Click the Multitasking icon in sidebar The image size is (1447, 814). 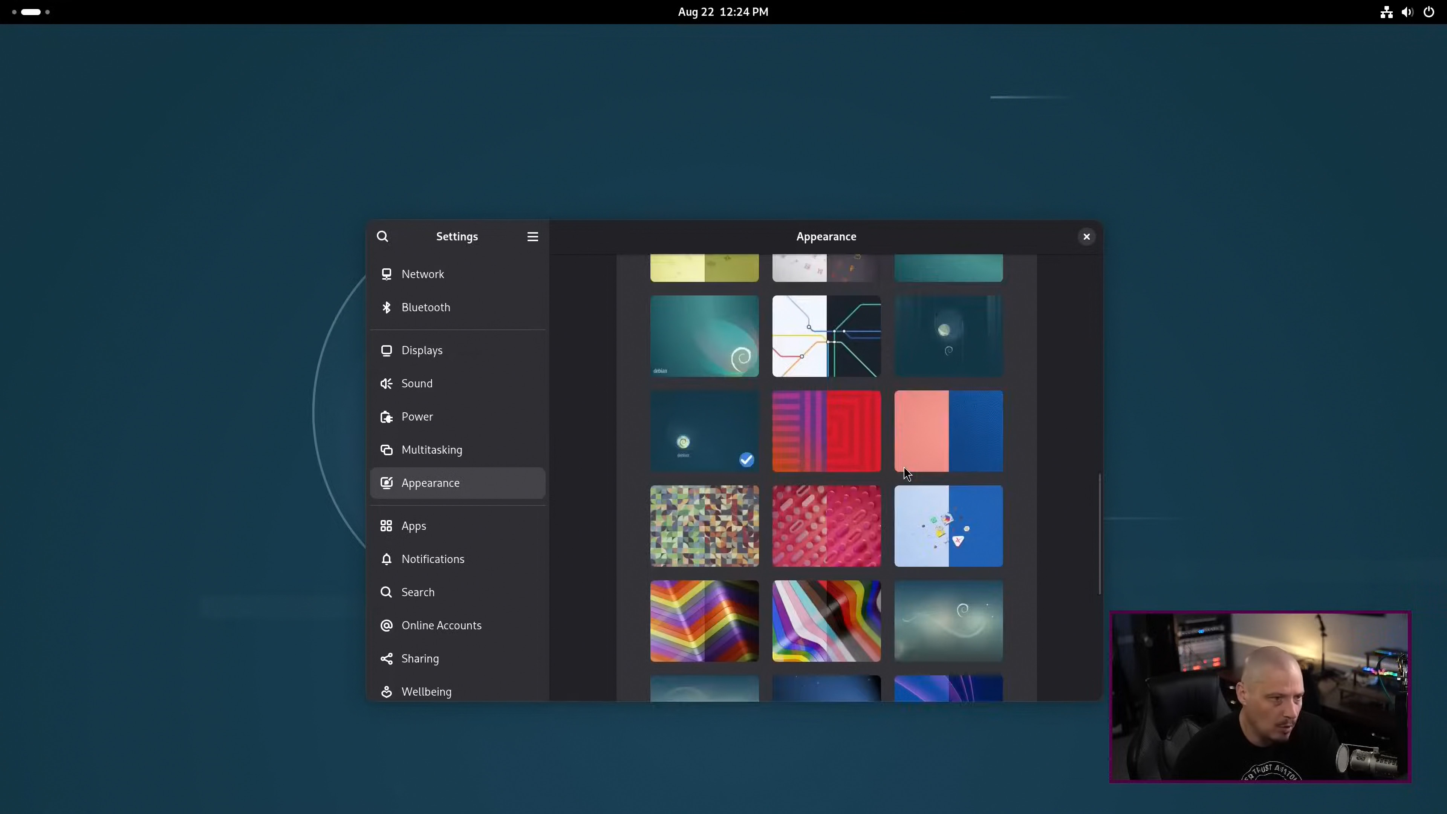pyautogui.click(x=387, y=450)
